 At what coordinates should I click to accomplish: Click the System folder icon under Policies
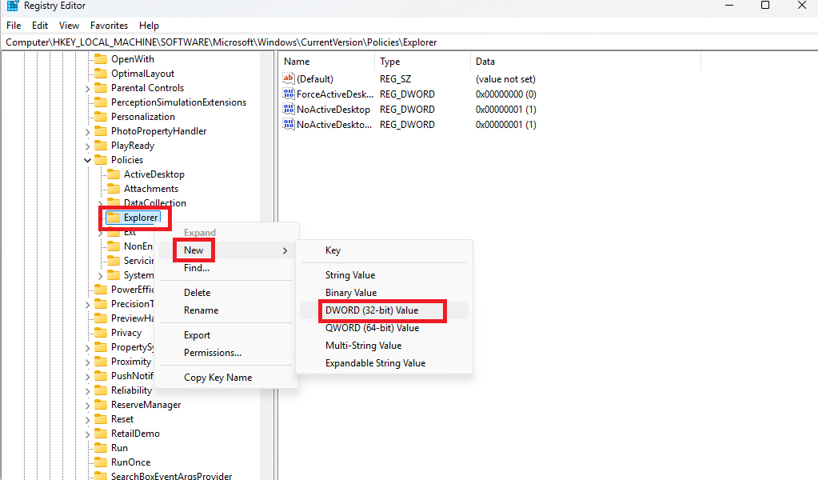click(x=114, y=275)
